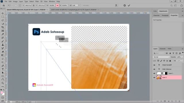Add a layer style via fx icon

tap(161, 101)
